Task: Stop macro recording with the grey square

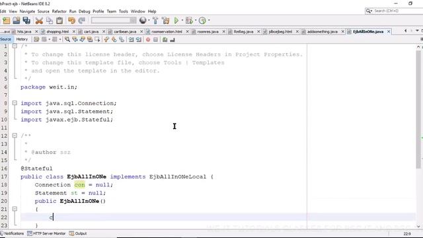Action: 156,40
